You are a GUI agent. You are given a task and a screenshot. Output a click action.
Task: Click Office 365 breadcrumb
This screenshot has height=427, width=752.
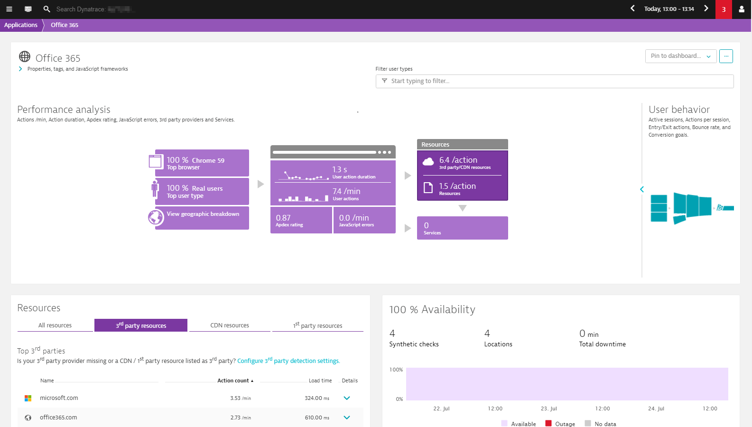click(x=65, y=25)
